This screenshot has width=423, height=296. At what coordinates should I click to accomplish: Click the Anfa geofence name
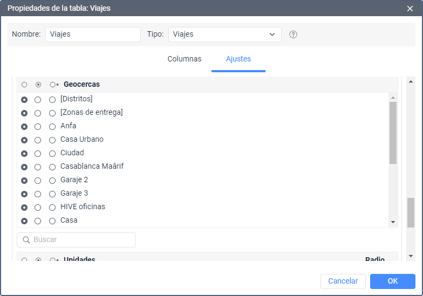tap(68, 126)
